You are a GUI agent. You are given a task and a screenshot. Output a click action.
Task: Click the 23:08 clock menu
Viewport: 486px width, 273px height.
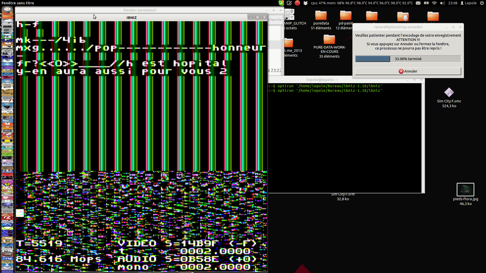click(x=453, y=3)
